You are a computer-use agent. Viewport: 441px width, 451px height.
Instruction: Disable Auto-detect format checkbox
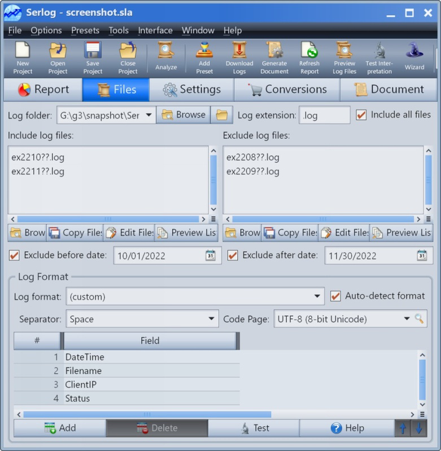point(335,297)
